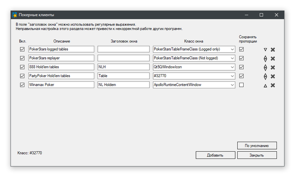
Task: Close dialog with the Закрыть button
Action: [257, 155]
